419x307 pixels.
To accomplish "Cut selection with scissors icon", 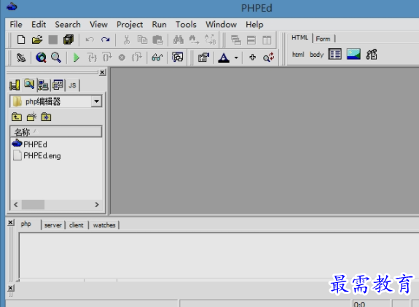I will coord(126,40).
